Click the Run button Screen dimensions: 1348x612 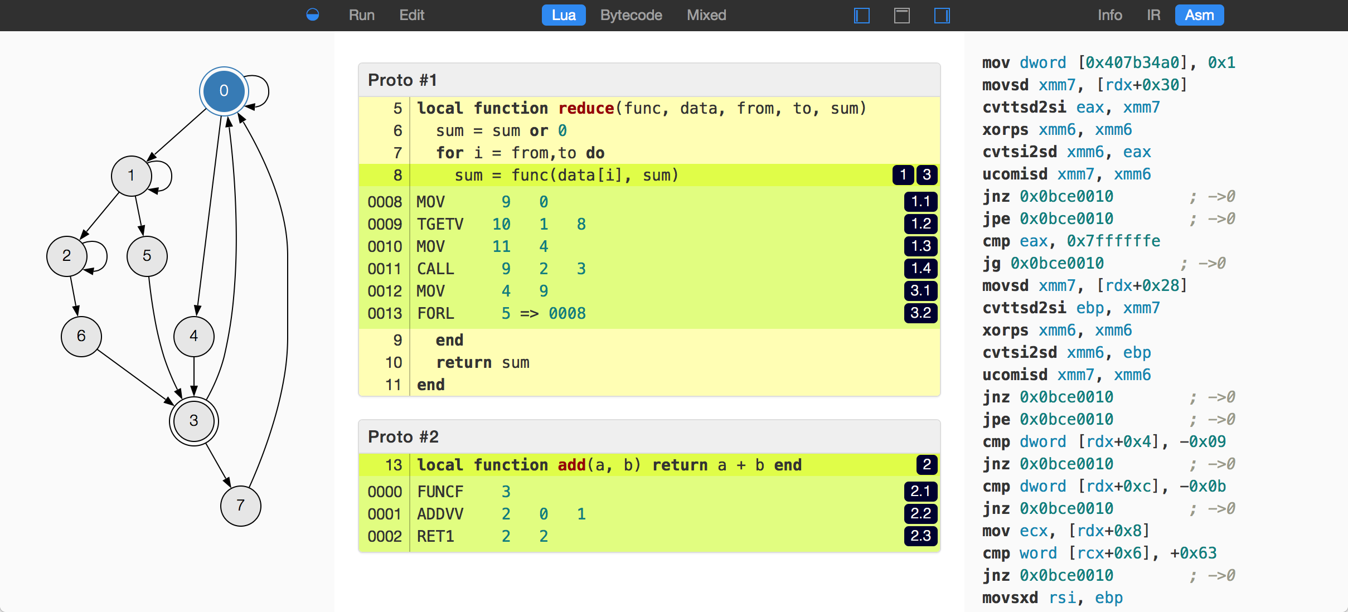pyautogui.click(x=361, y=16)
